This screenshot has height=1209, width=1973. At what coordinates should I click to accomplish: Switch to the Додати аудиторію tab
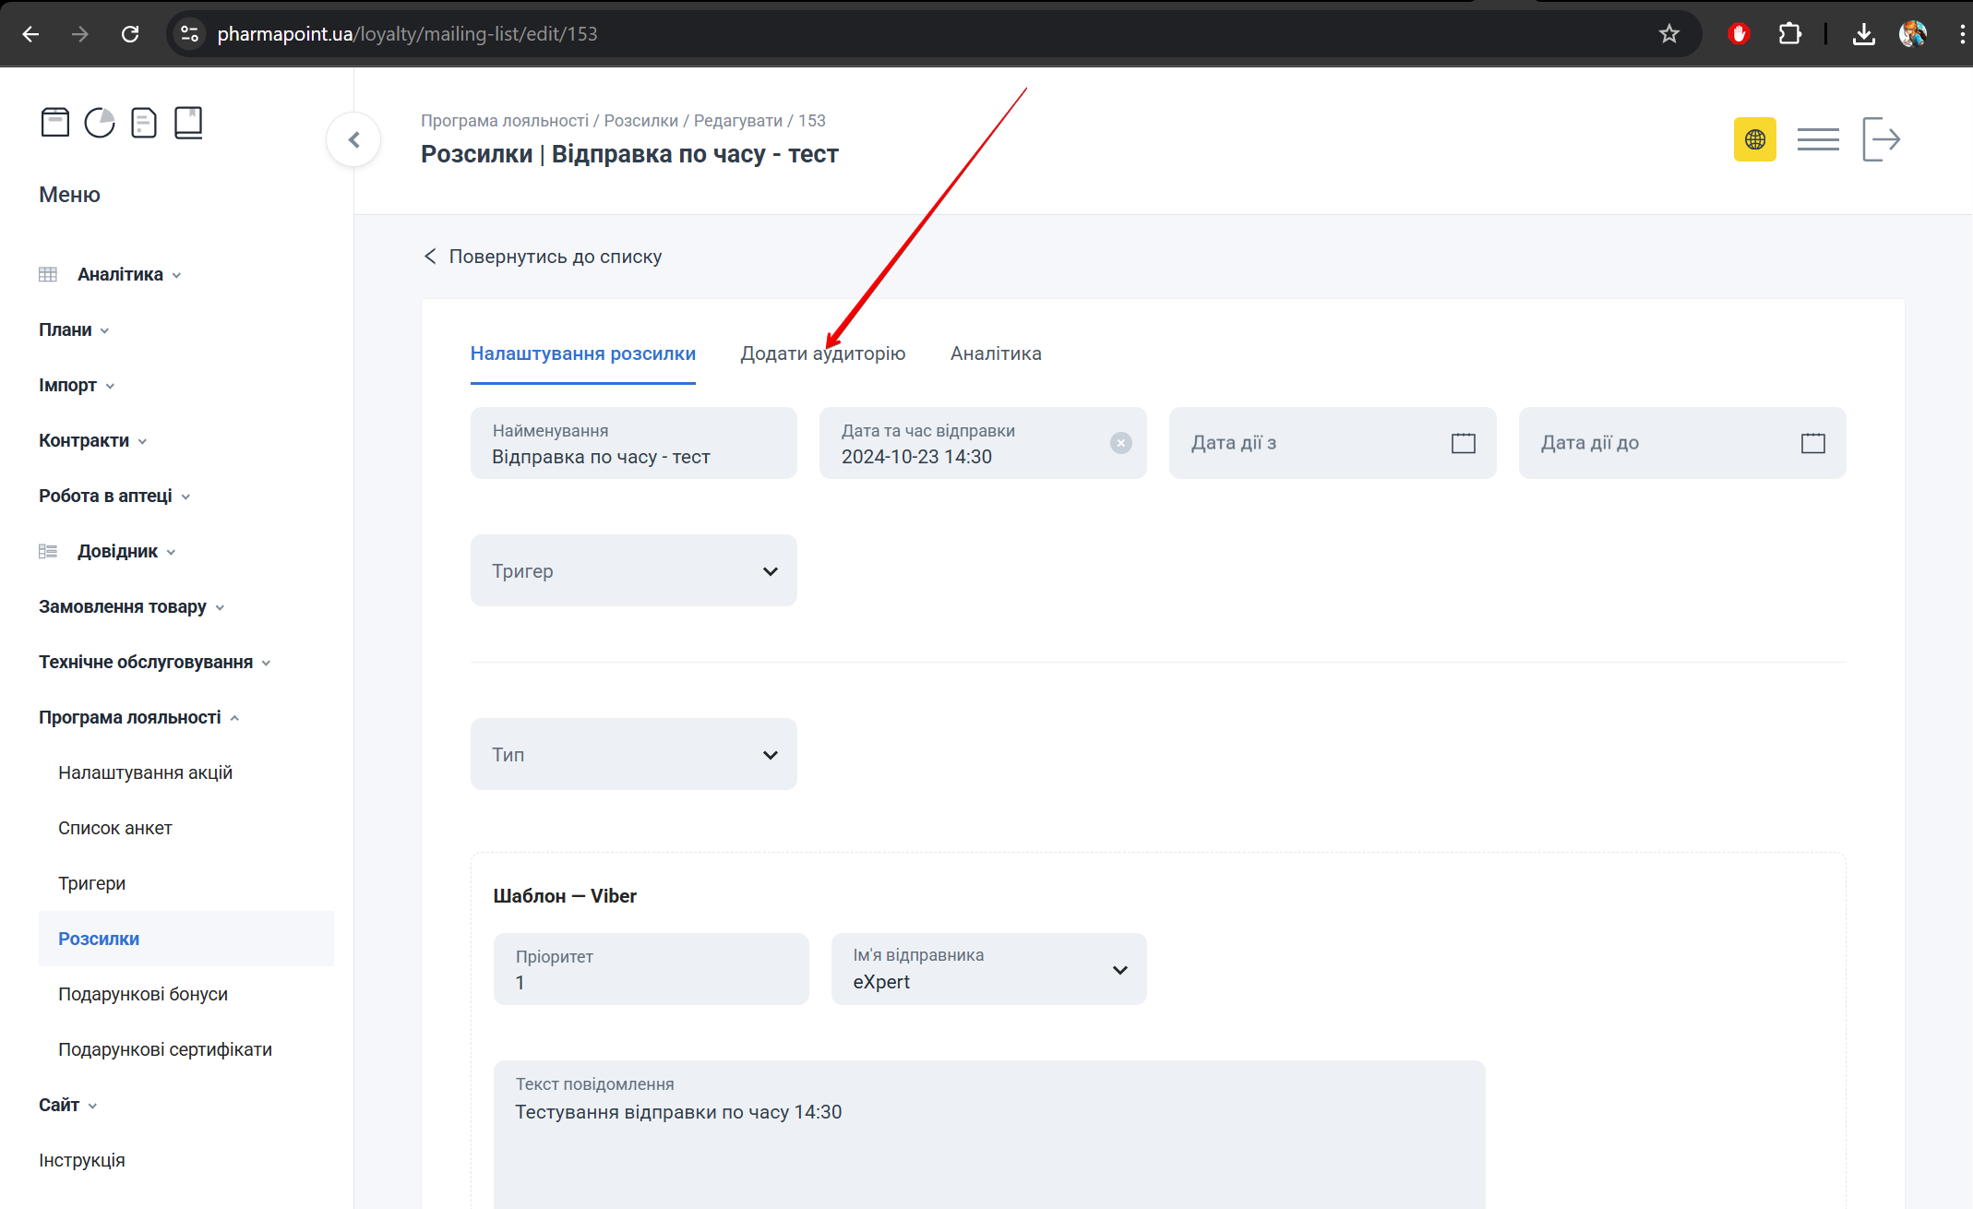(822, 353)
